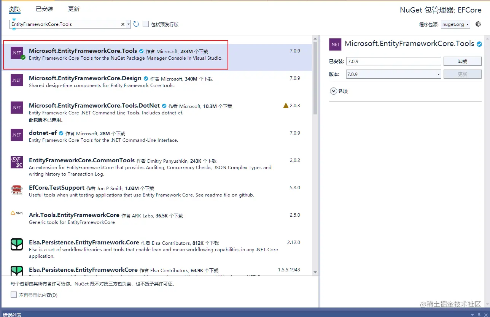The height and width of the screenshot is (317, 490).
Task: Click the installed version 7.0.9 field
Action: click(394, 61)
